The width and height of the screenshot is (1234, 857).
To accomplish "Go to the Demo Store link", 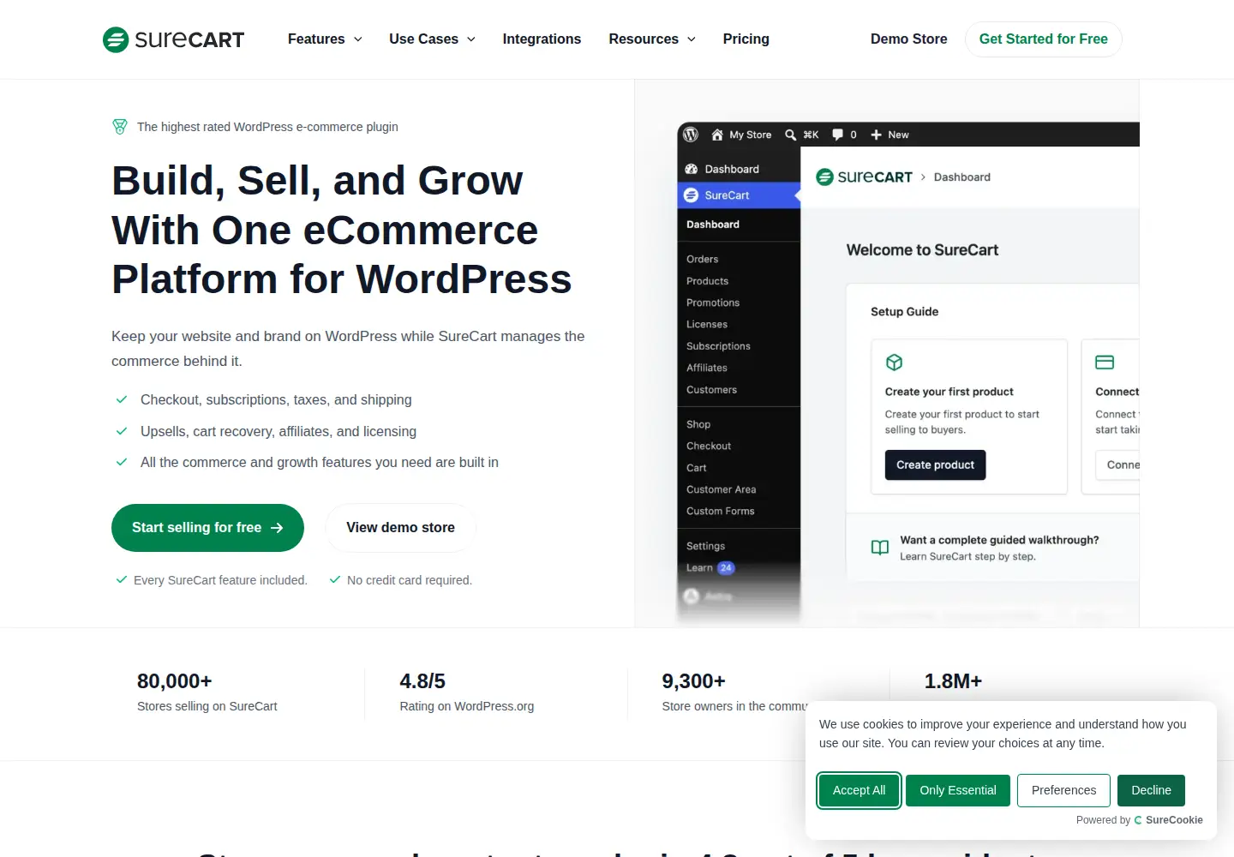I will (908, 39).
